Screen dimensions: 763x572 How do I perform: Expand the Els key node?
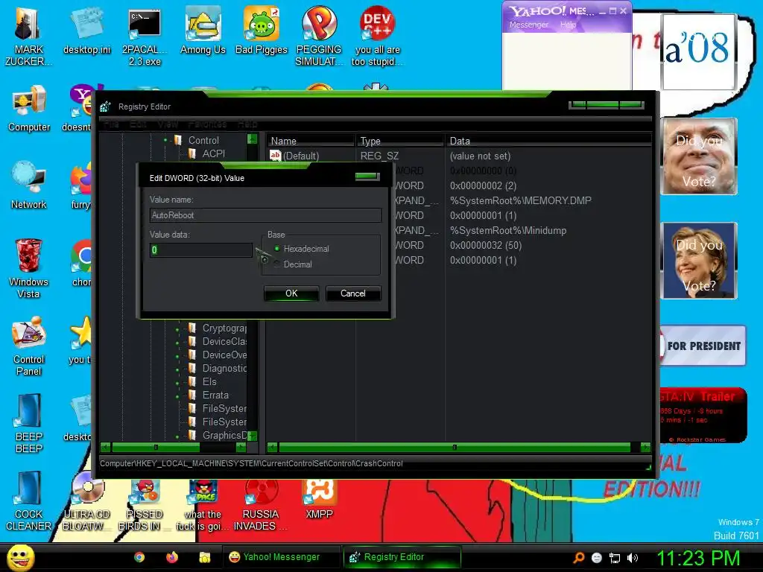(x=177, y=382)
